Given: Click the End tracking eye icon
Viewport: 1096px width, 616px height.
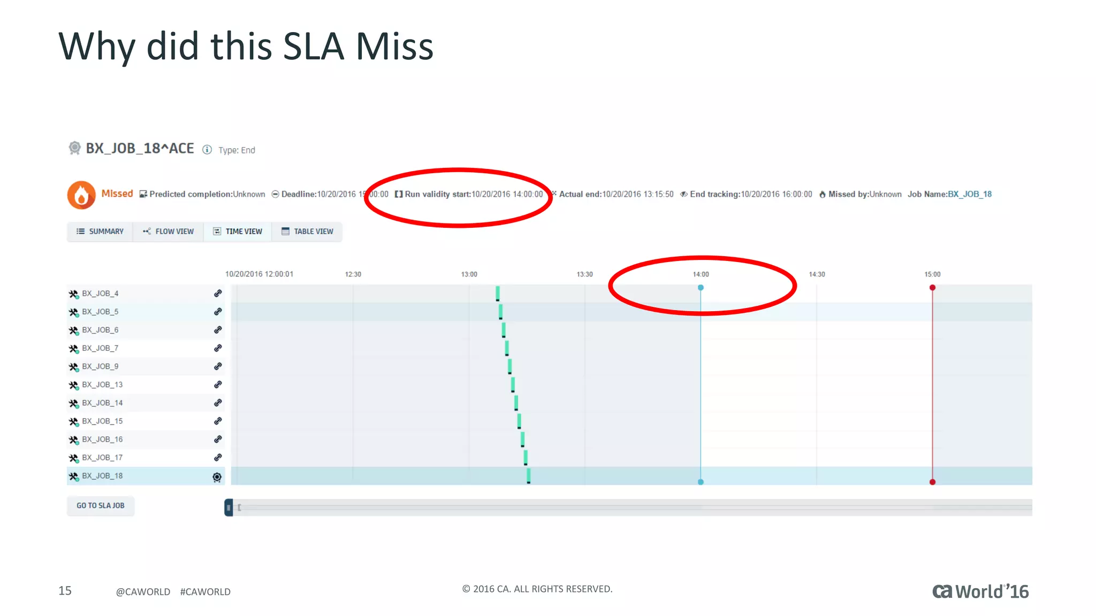Looking at the screenshot, I should (x=683, y=194).
